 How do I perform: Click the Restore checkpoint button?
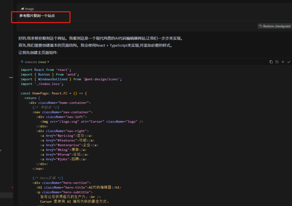click(274, 26)
